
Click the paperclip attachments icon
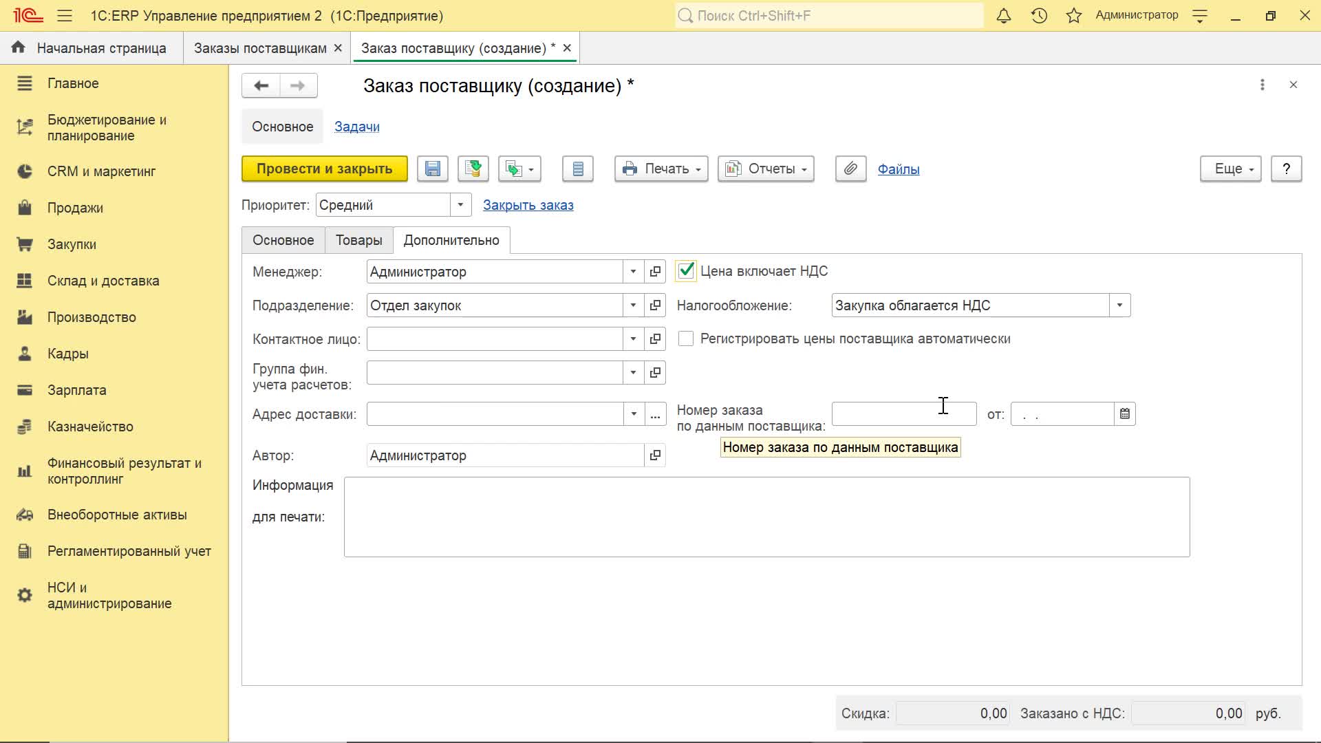(x=851, y=169)
